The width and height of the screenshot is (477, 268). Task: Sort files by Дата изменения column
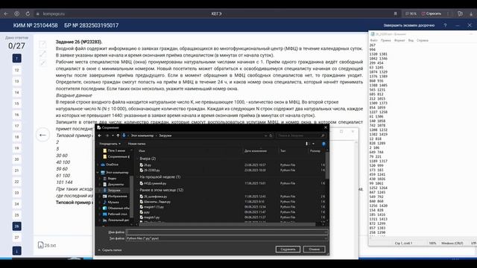[x=256, y=150]
